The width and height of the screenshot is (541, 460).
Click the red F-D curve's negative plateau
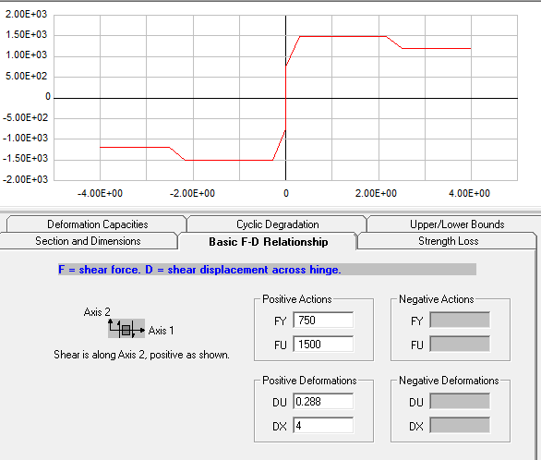(x=229, y=160)
